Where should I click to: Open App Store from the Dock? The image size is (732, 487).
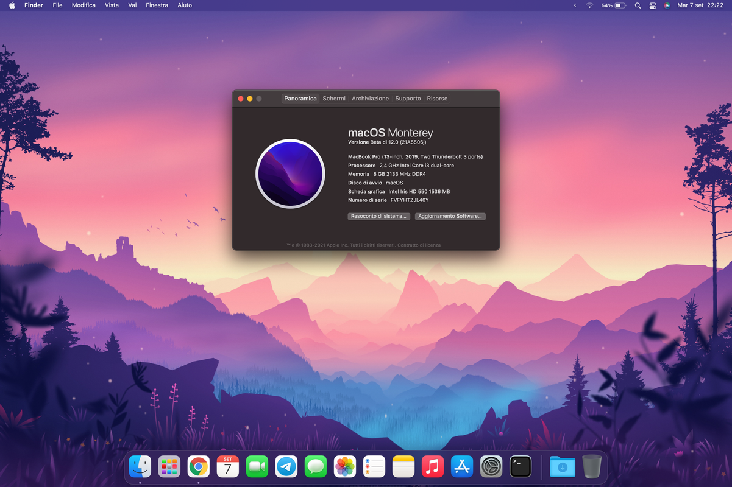pos(462,467)
